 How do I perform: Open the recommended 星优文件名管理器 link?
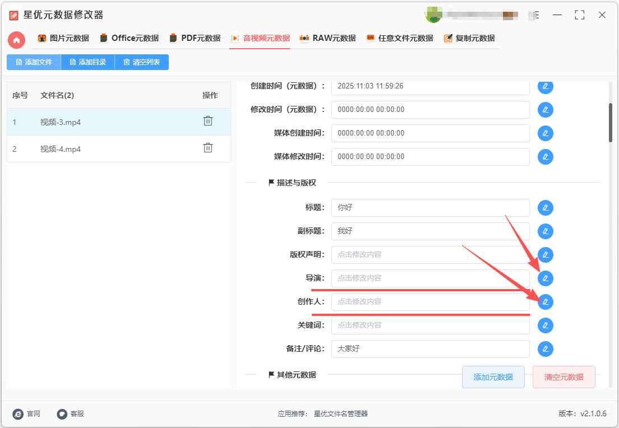click(x=341, y=414)
